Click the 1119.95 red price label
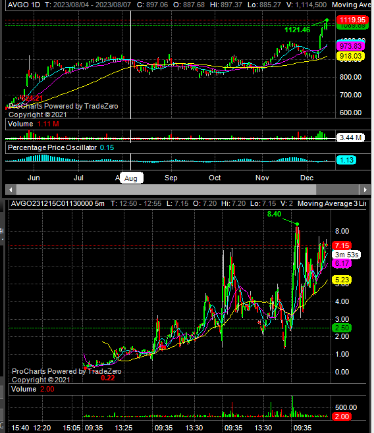The image size is (374, 433). (x=352, y=20)
